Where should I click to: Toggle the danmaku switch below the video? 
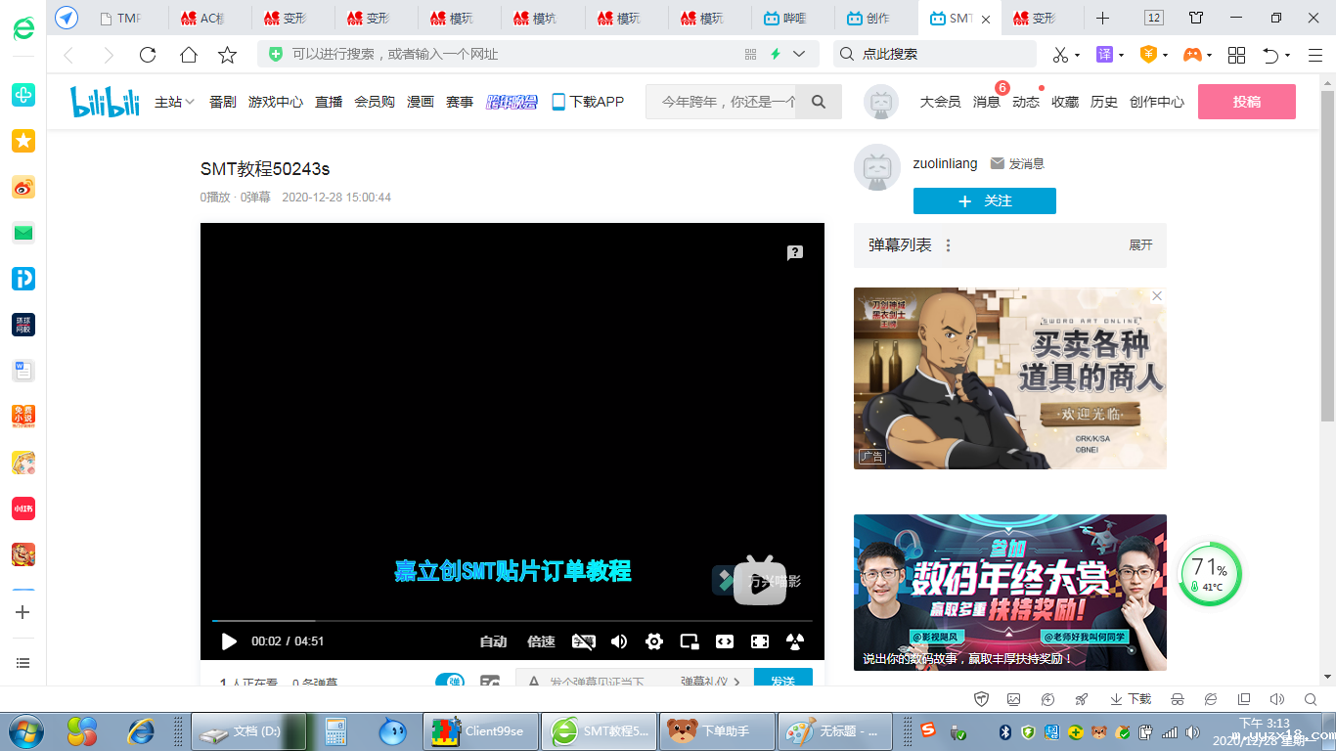coord(450,682)
